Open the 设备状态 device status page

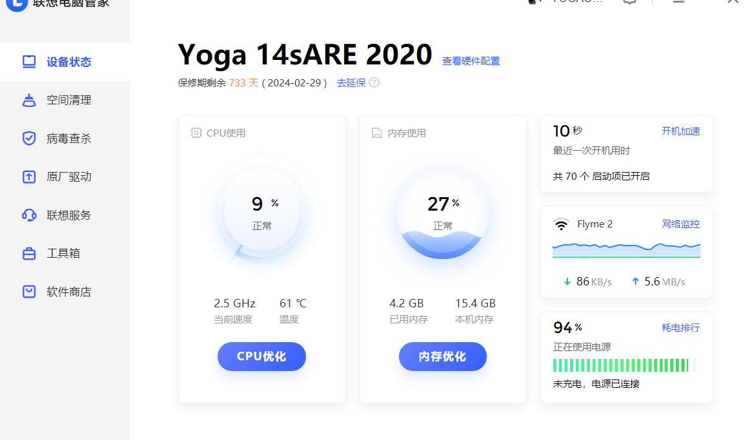(x=65, y=62)
